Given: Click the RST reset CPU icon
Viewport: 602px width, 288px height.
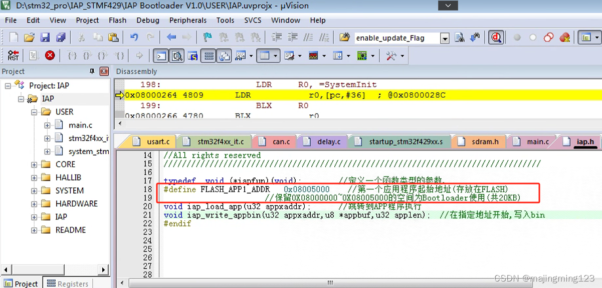Looking at the screenshot, I should tap(14, 55).
